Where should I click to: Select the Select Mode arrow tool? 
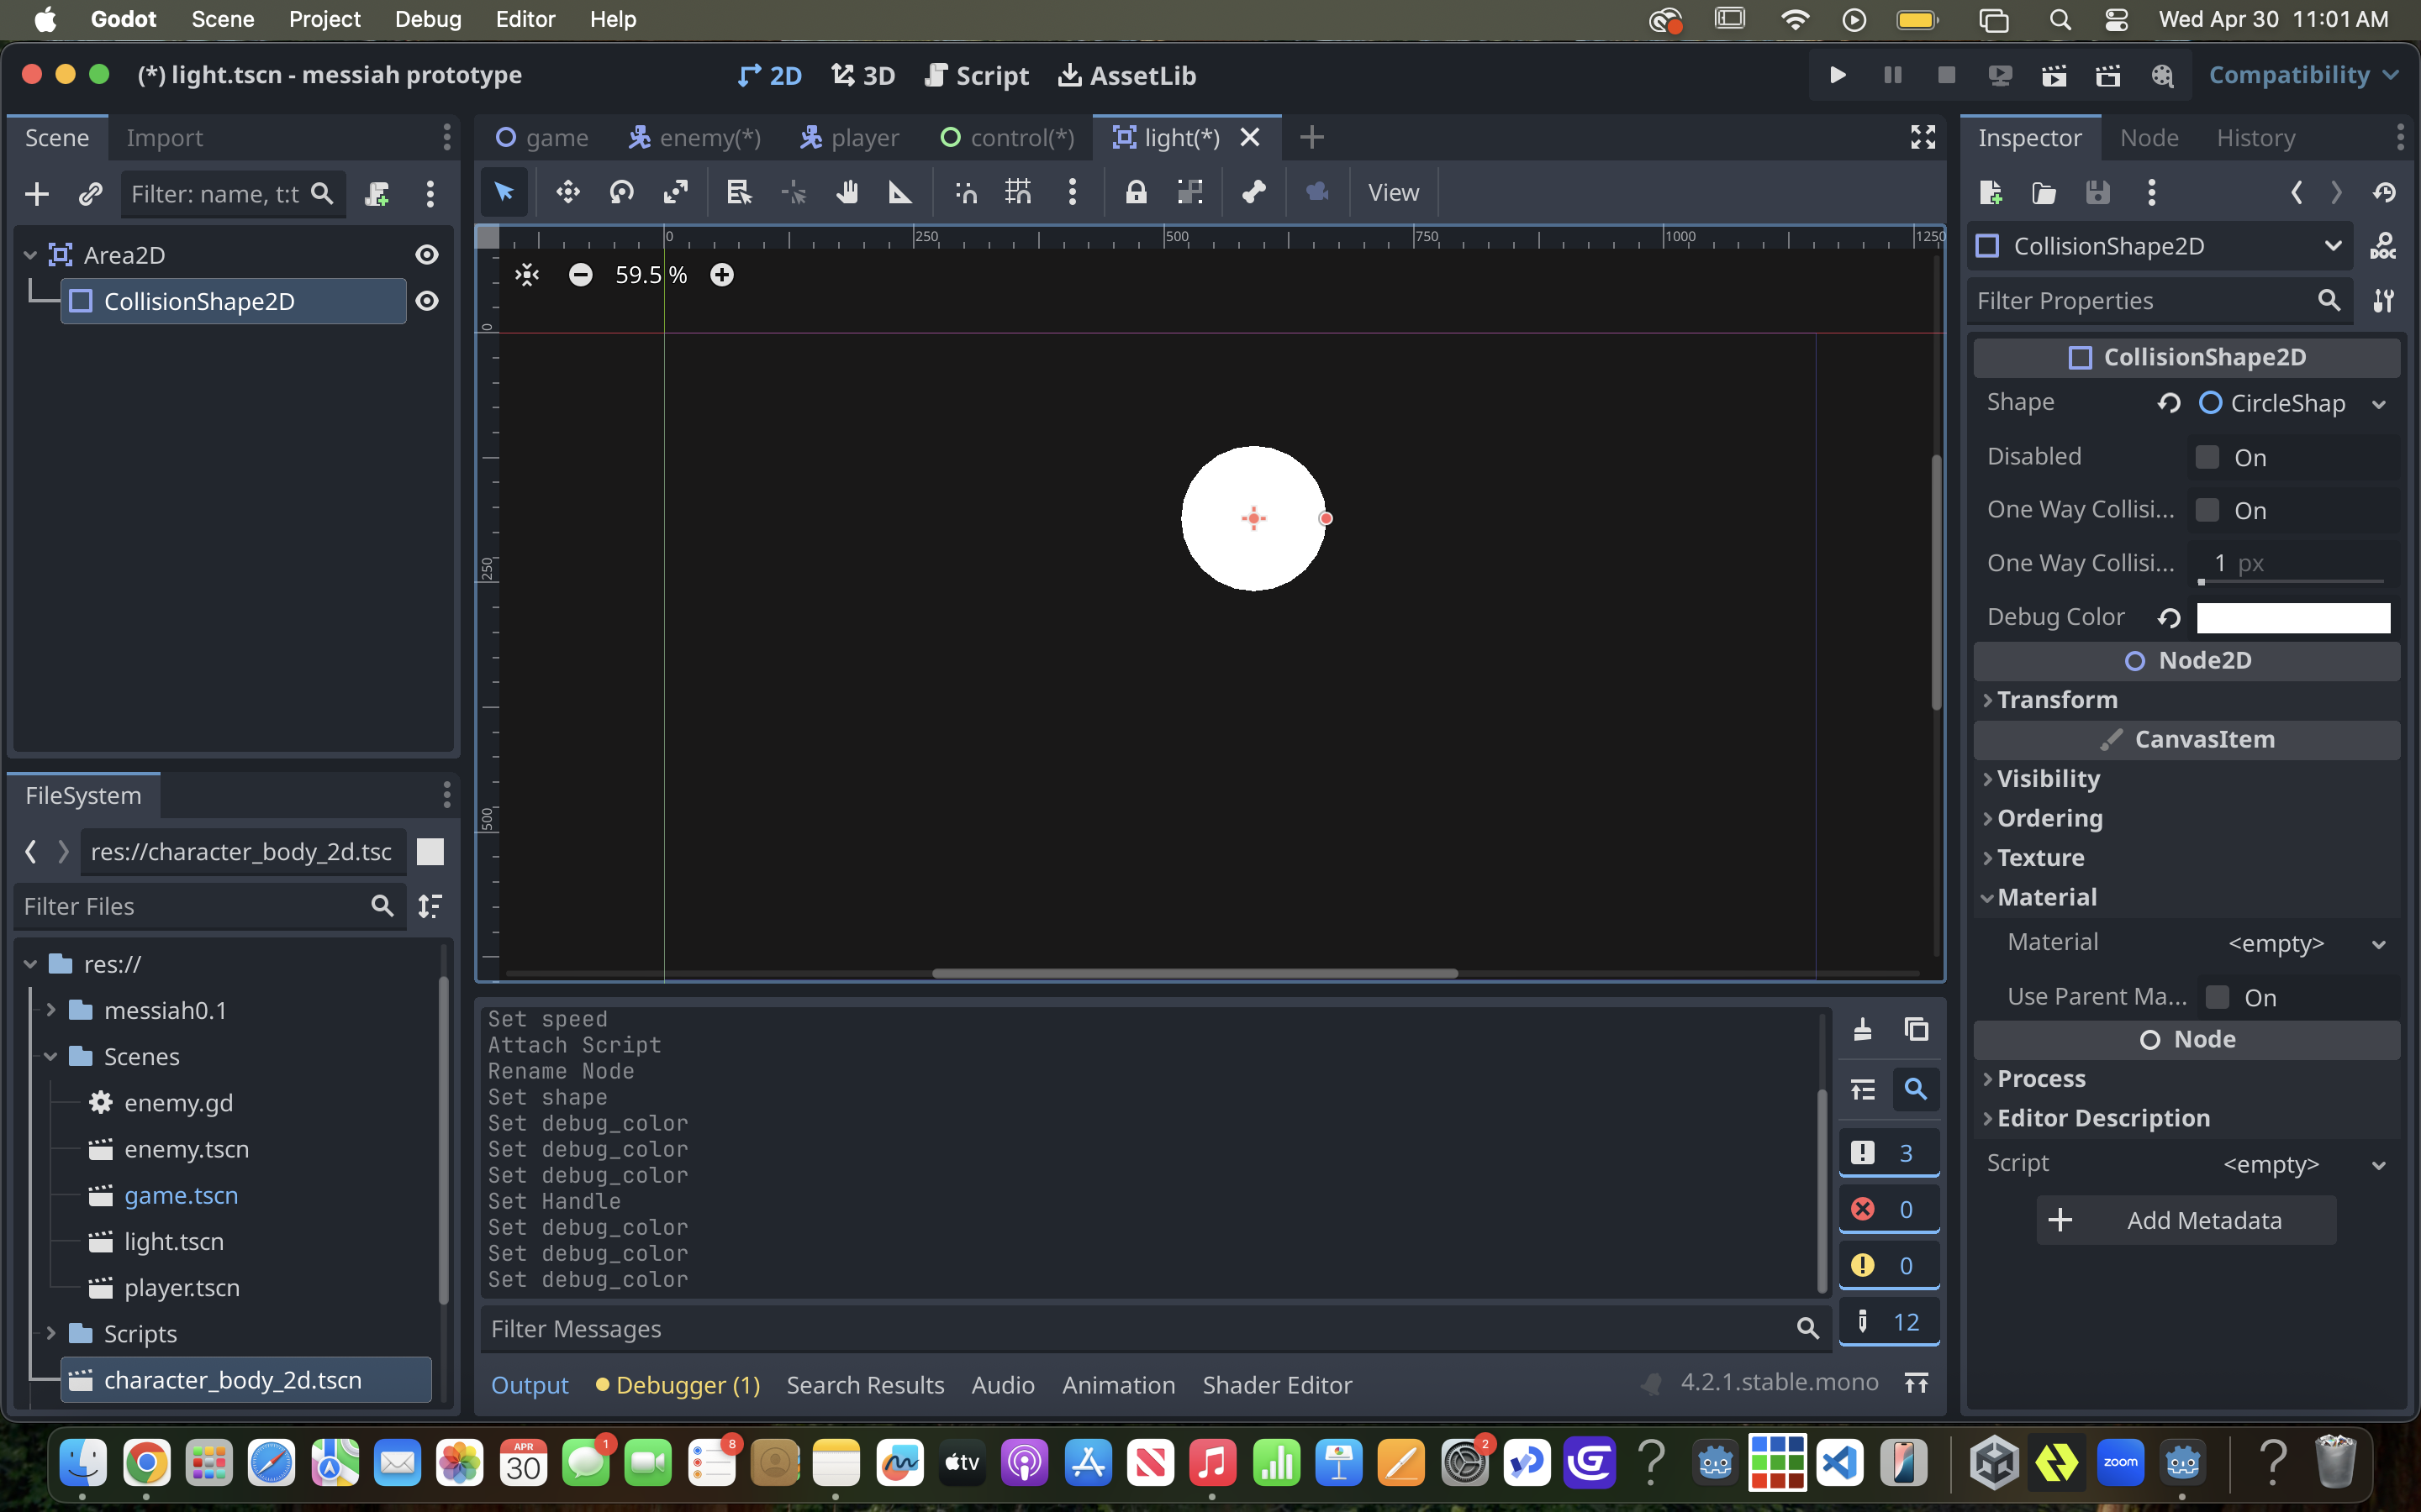504,192
